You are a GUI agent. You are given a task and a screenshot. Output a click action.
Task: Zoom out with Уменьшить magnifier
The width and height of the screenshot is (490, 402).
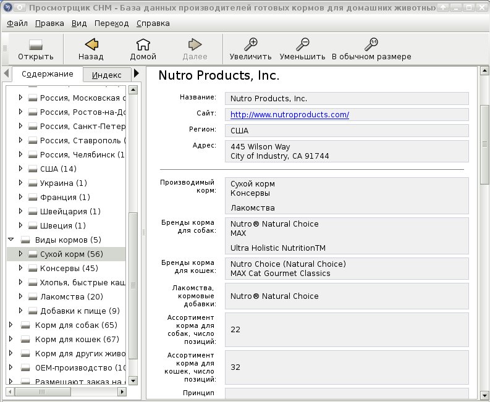[x=303, y=44]
